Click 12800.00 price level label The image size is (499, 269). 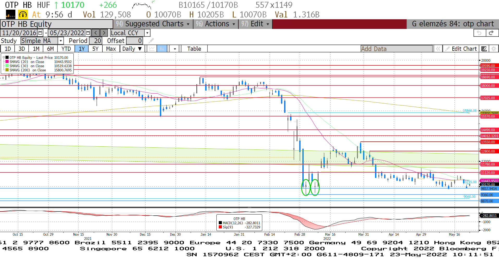click(489, 151)
